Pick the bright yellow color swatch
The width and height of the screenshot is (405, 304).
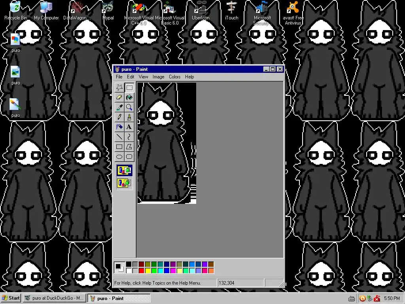tap(148, 271)
